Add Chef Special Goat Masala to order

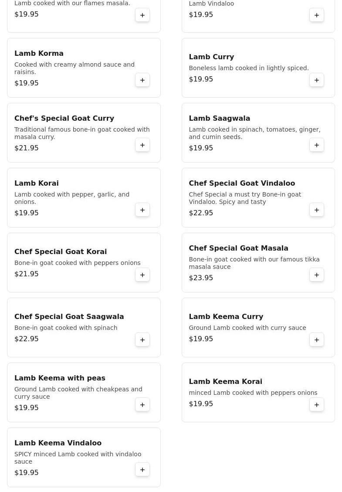[x=317, y=275]
